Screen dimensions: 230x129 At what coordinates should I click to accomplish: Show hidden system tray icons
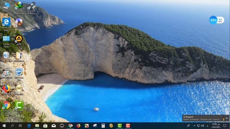coord(194,126)
